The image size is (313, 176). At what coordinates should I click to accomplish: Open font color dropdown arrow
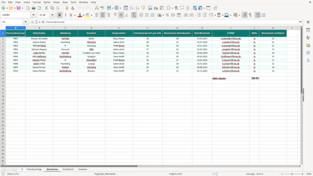pyautogui.click(x=84, y=15)
